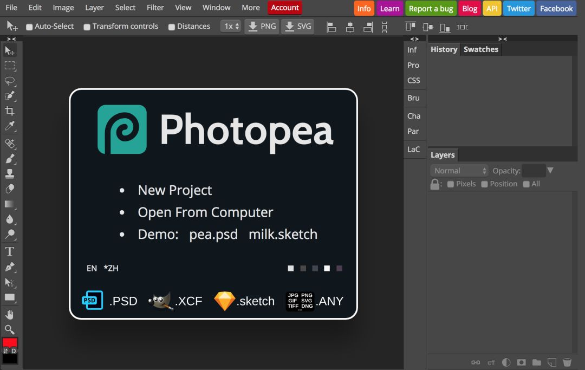Select the Brush tool
The image size is (585, 370).
click(10, 159)
